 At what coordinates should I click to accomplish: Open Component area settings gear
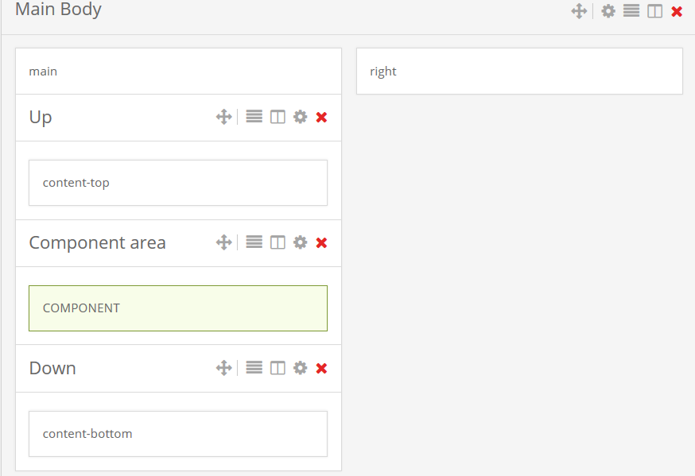point(300,242)
